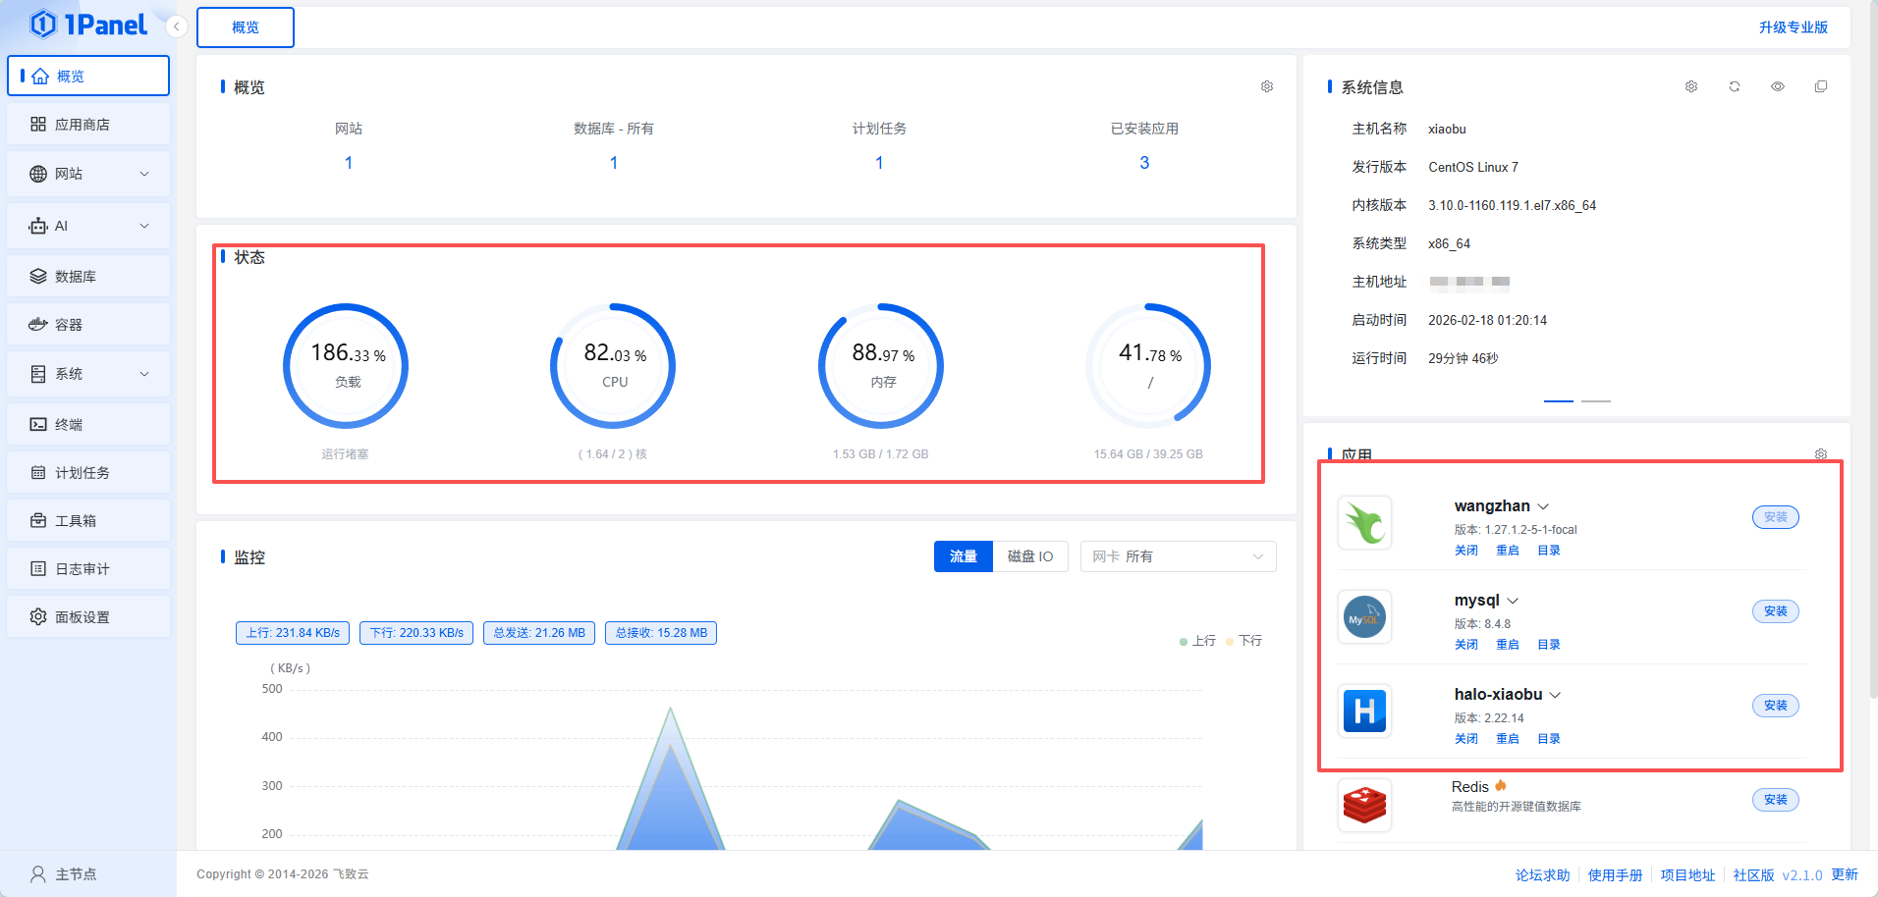This screenshot has width=1878, height=897.
Task: Click the halo-xiaobu app icon
Action: (1364, 711)
